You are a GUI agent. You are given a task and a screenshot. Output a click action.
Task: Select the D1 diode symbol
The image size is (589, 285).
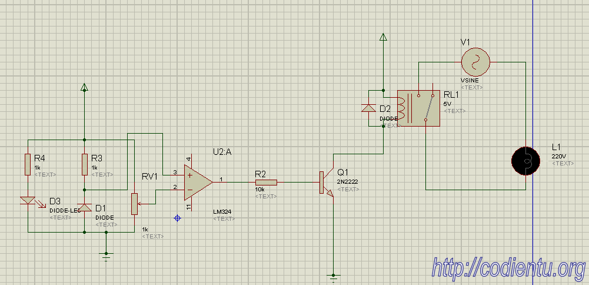click(x=84, y=207)
